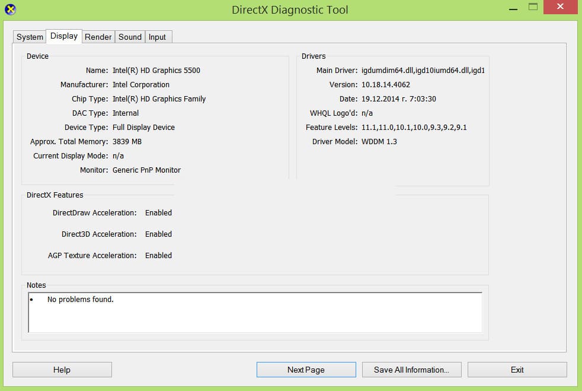Click inside the Notes text box
582x391 pixels.
[255, 317]
